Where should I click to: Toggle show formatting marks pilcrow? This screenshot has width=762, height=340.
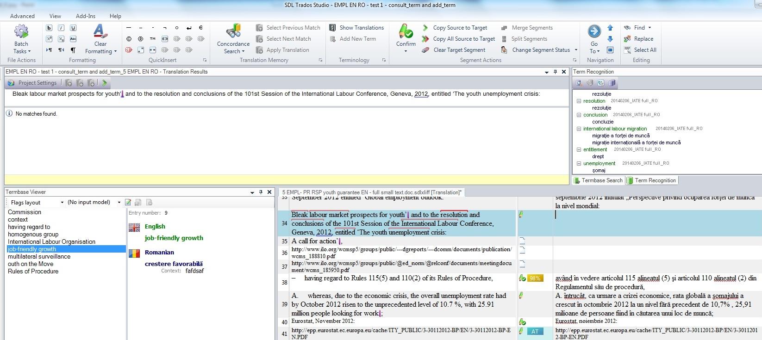tap(73, 50)
